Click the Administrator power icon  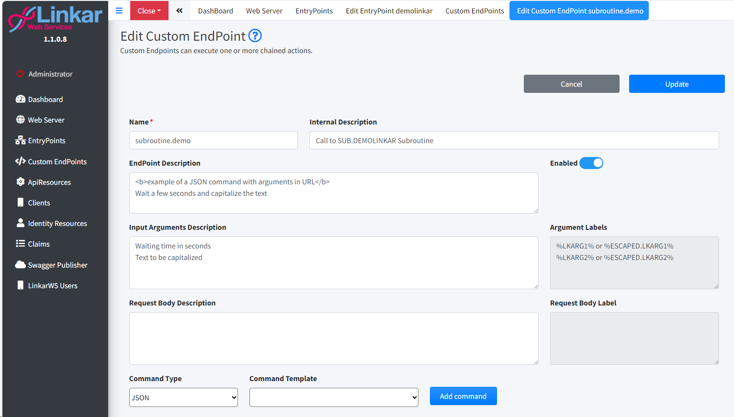point(20,74)
